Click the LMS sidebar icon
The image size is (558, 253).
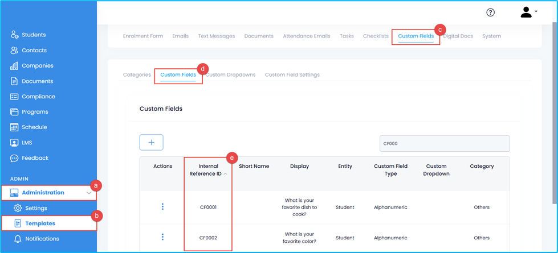coord(14,143)
